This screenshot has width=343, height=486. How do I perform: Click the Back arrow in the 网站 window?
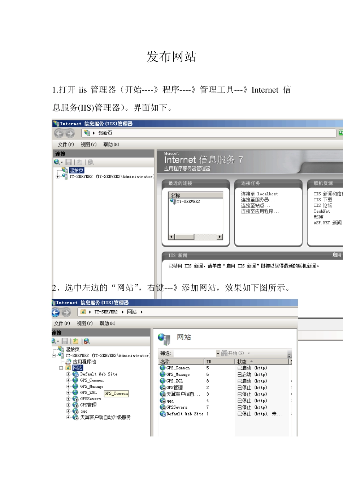[x=56, y=312]
